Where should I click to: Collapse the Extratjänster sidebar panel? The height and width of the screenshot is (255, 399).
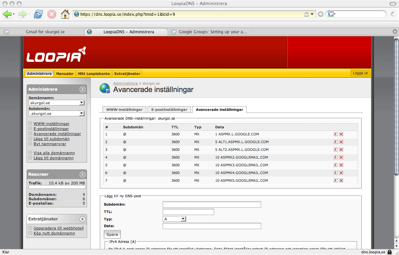(x=82, y=219)
